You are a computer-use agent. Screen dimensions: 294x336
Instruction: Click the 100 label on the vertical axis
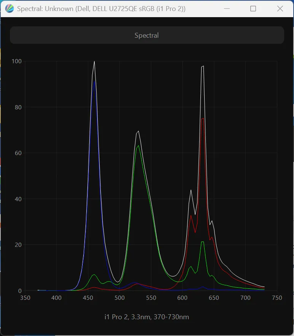click(x=16, y=61)
